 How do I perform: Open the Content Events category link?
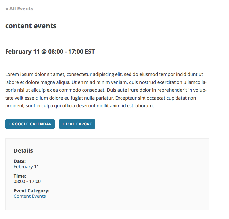30,196
